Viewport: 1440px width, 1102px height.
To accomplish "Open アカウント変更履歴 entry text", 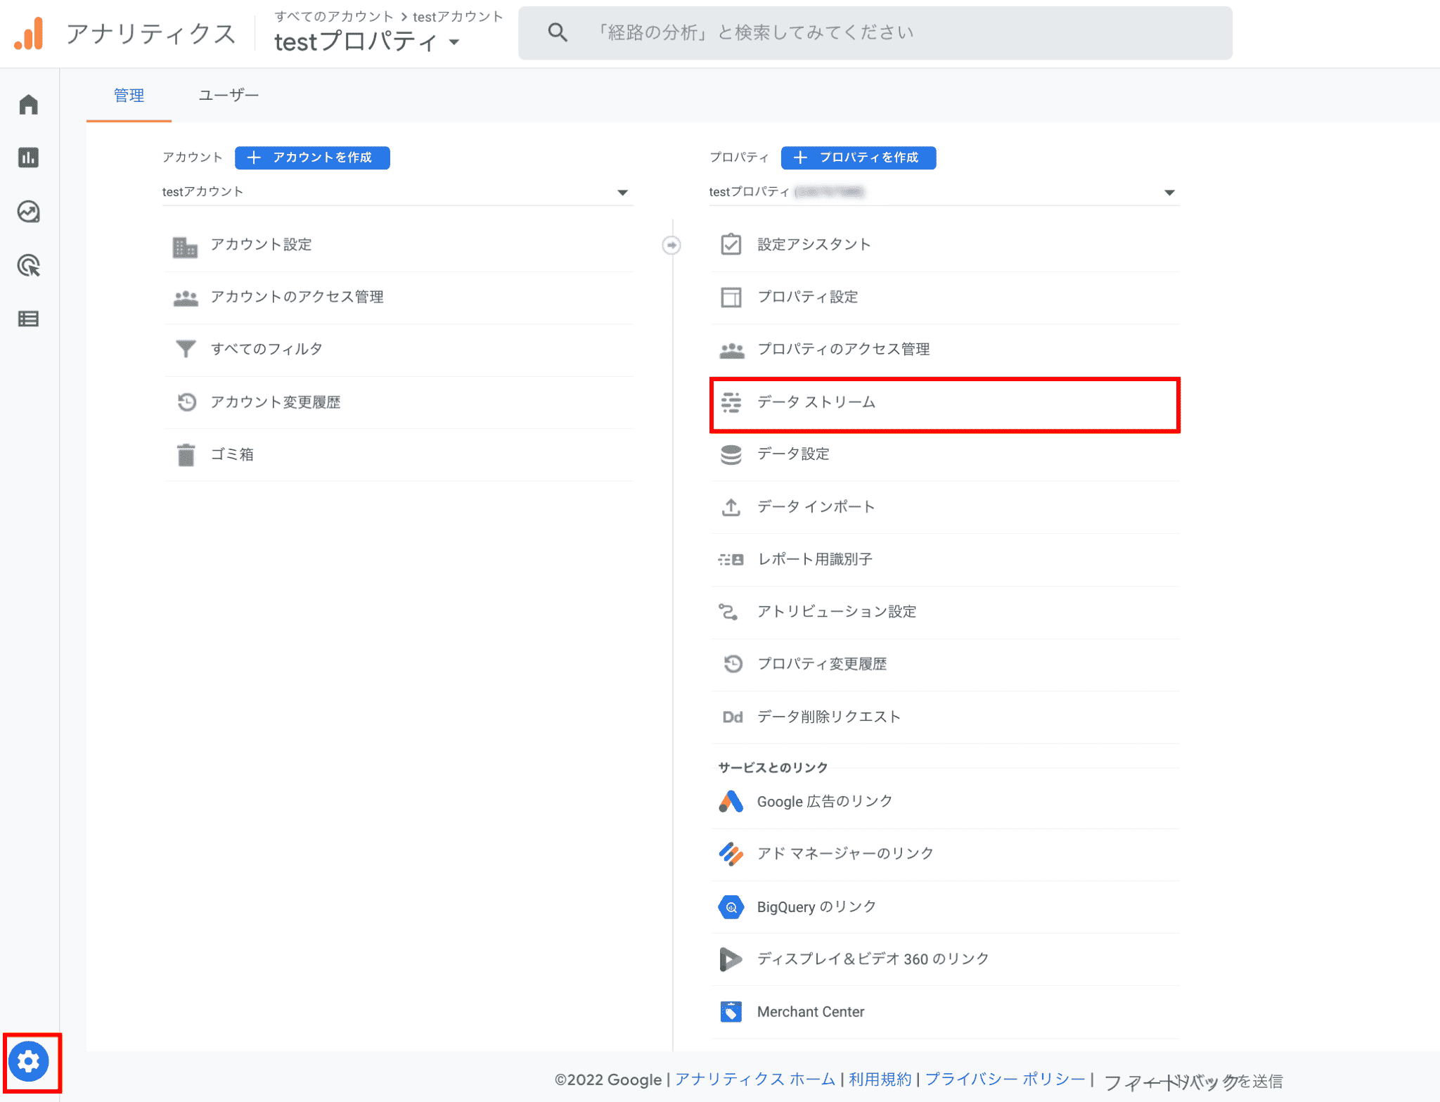I will click(276, 402).
